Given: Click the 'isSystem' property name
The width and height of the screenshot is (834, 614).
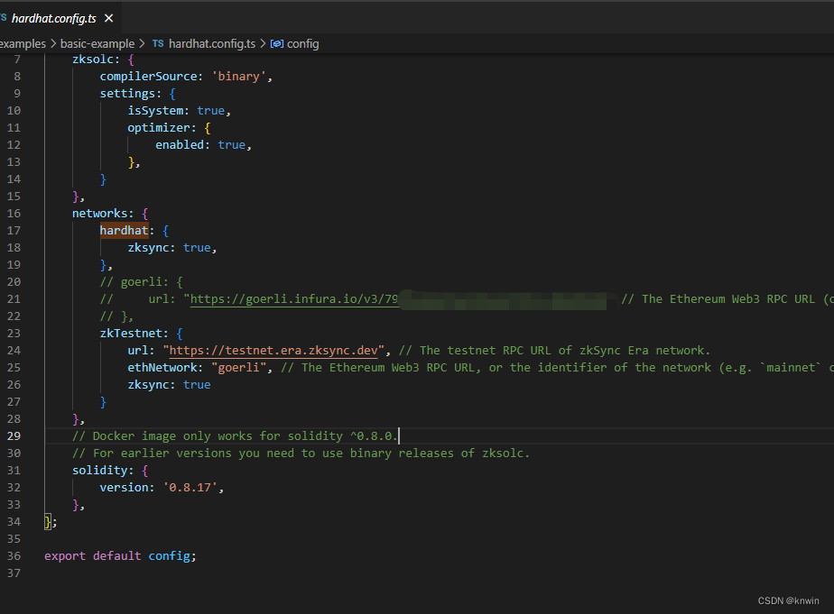Looking at the screenshot, I should [x=155, y=111].
